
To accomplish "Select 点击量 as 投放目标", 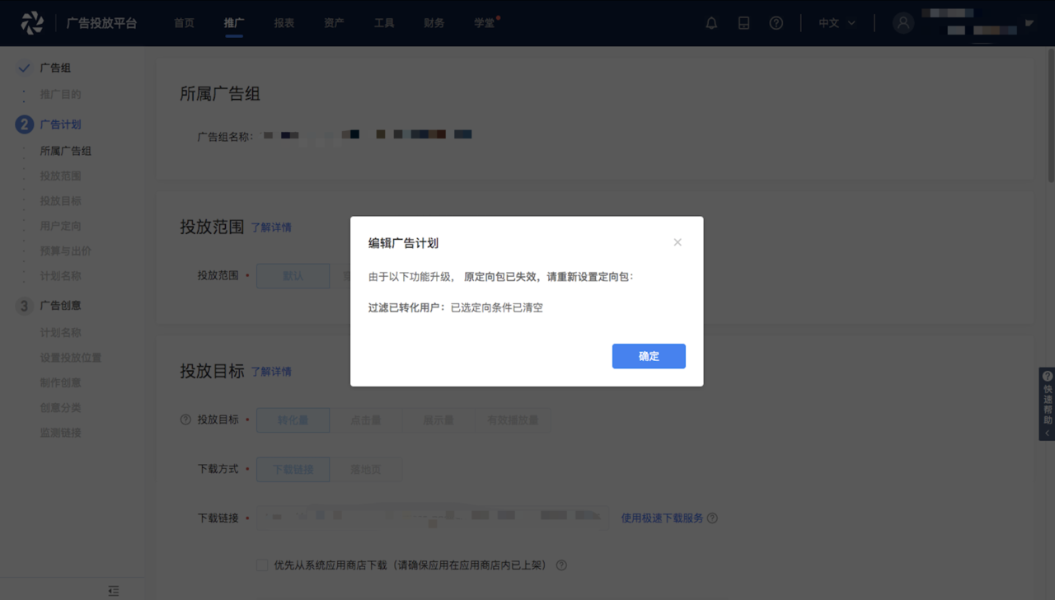I will (x=366, y=420).
